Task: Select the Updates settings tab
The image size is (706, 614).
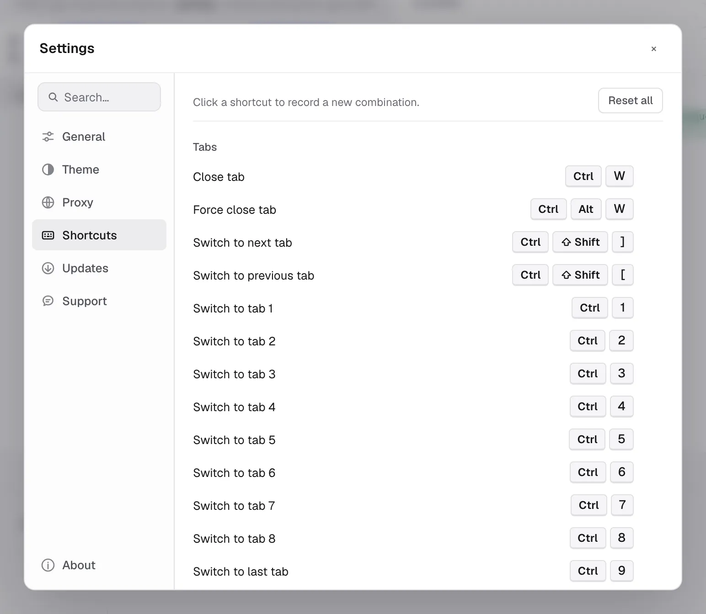Action: [x=99, y=268]
